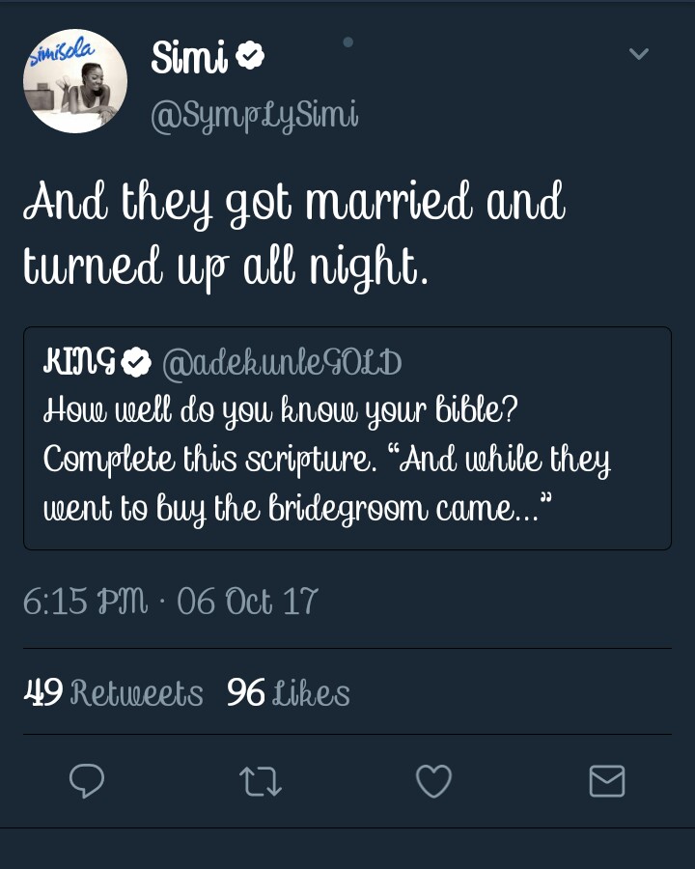This screenshot has width=695, height=869.
Task: Click the 'How well do you know' line
Action: [282, 409]
